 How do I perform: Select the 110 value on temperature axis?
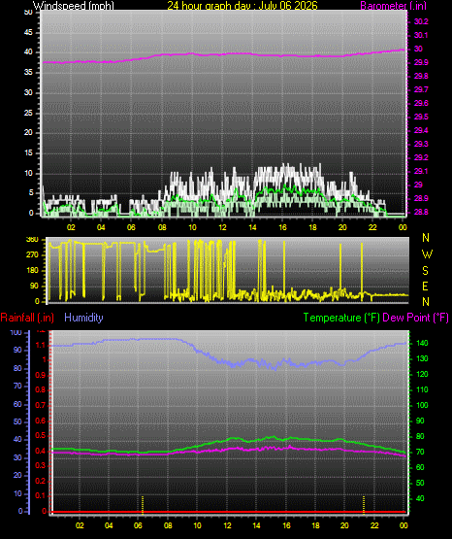tap(422, 389)
